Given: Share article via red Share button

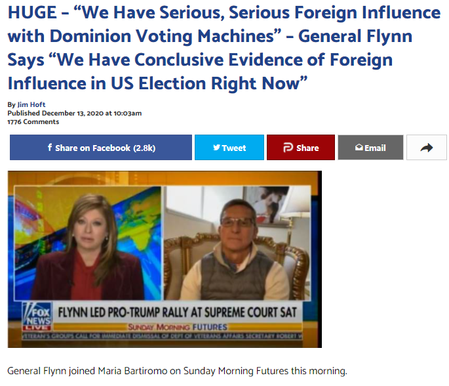Looking at the screenshot, I should point(301,148).
